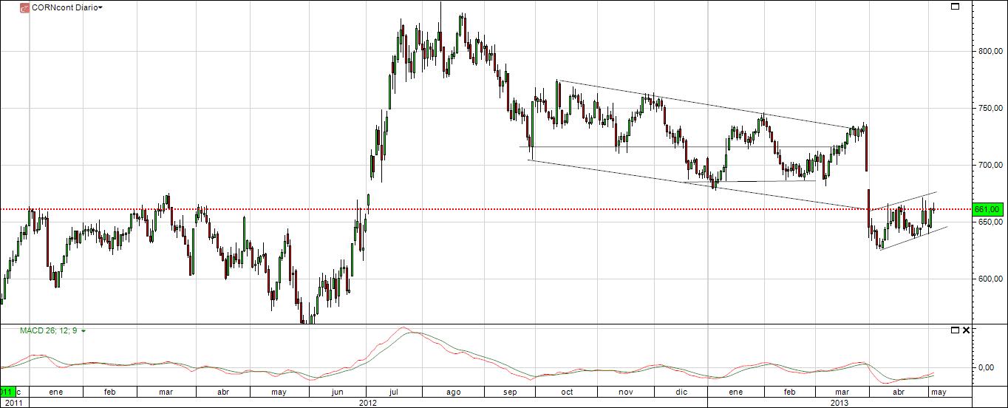This screenshot has height=408, width=1008.
Task: Click the 'dic' month segment on the timeline
Action: pyautogui.click(x=681, y=392)
